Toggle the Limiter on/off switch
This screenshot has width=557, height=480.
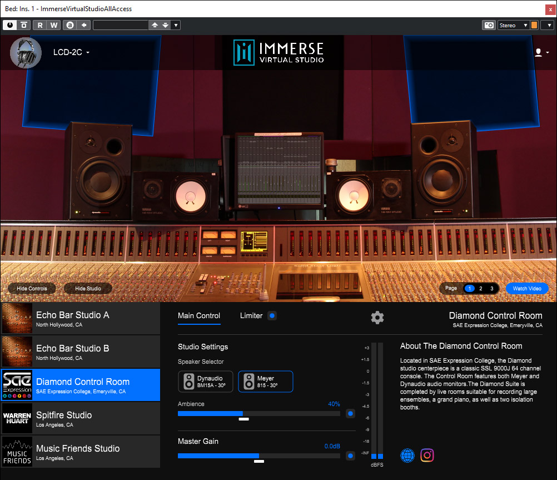(272, 316)
